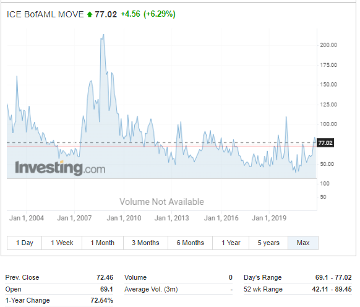Viewport: 360px width, 307px height.
Task: Click the volume axis label 50
Action: click(x=323, y=197)
